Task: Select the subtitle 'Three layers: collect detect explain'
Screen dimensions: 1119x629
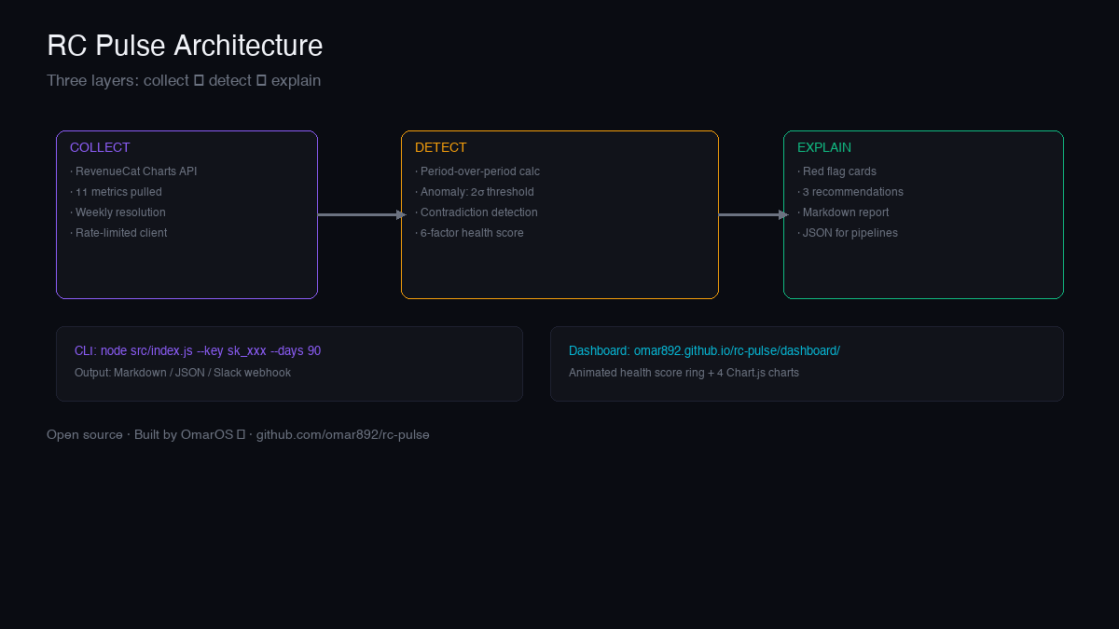Action: 184,81
